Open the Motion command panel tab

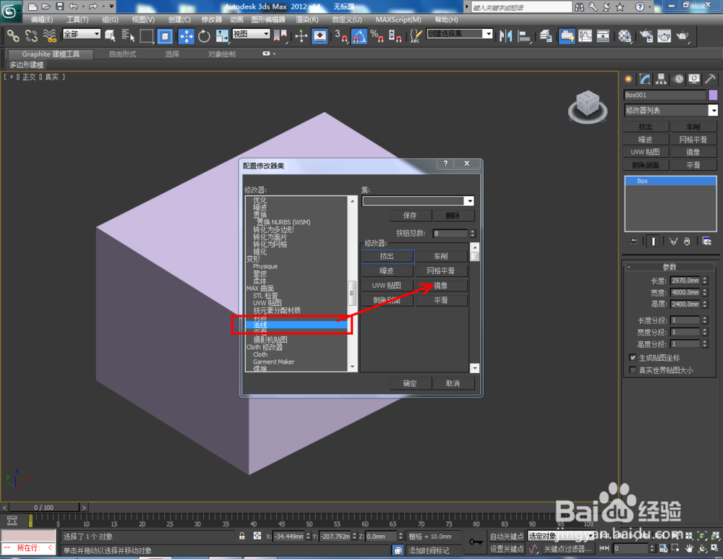[678, 80]
